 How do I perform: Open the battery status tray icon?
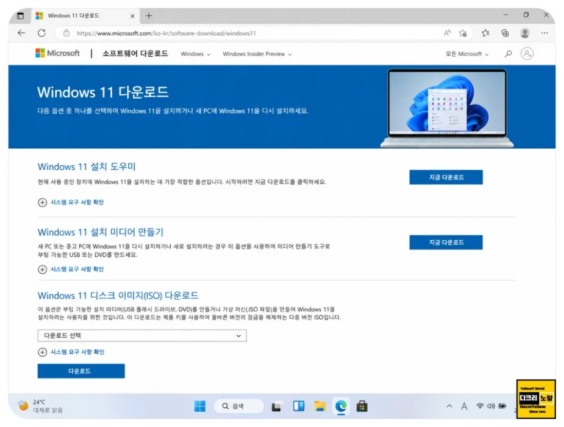click(x=502, y=406)
